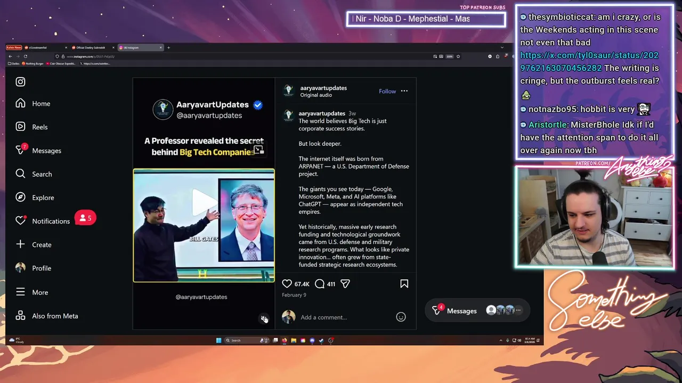Open aaryavartupdates profile link in the post header

(323, 88)
